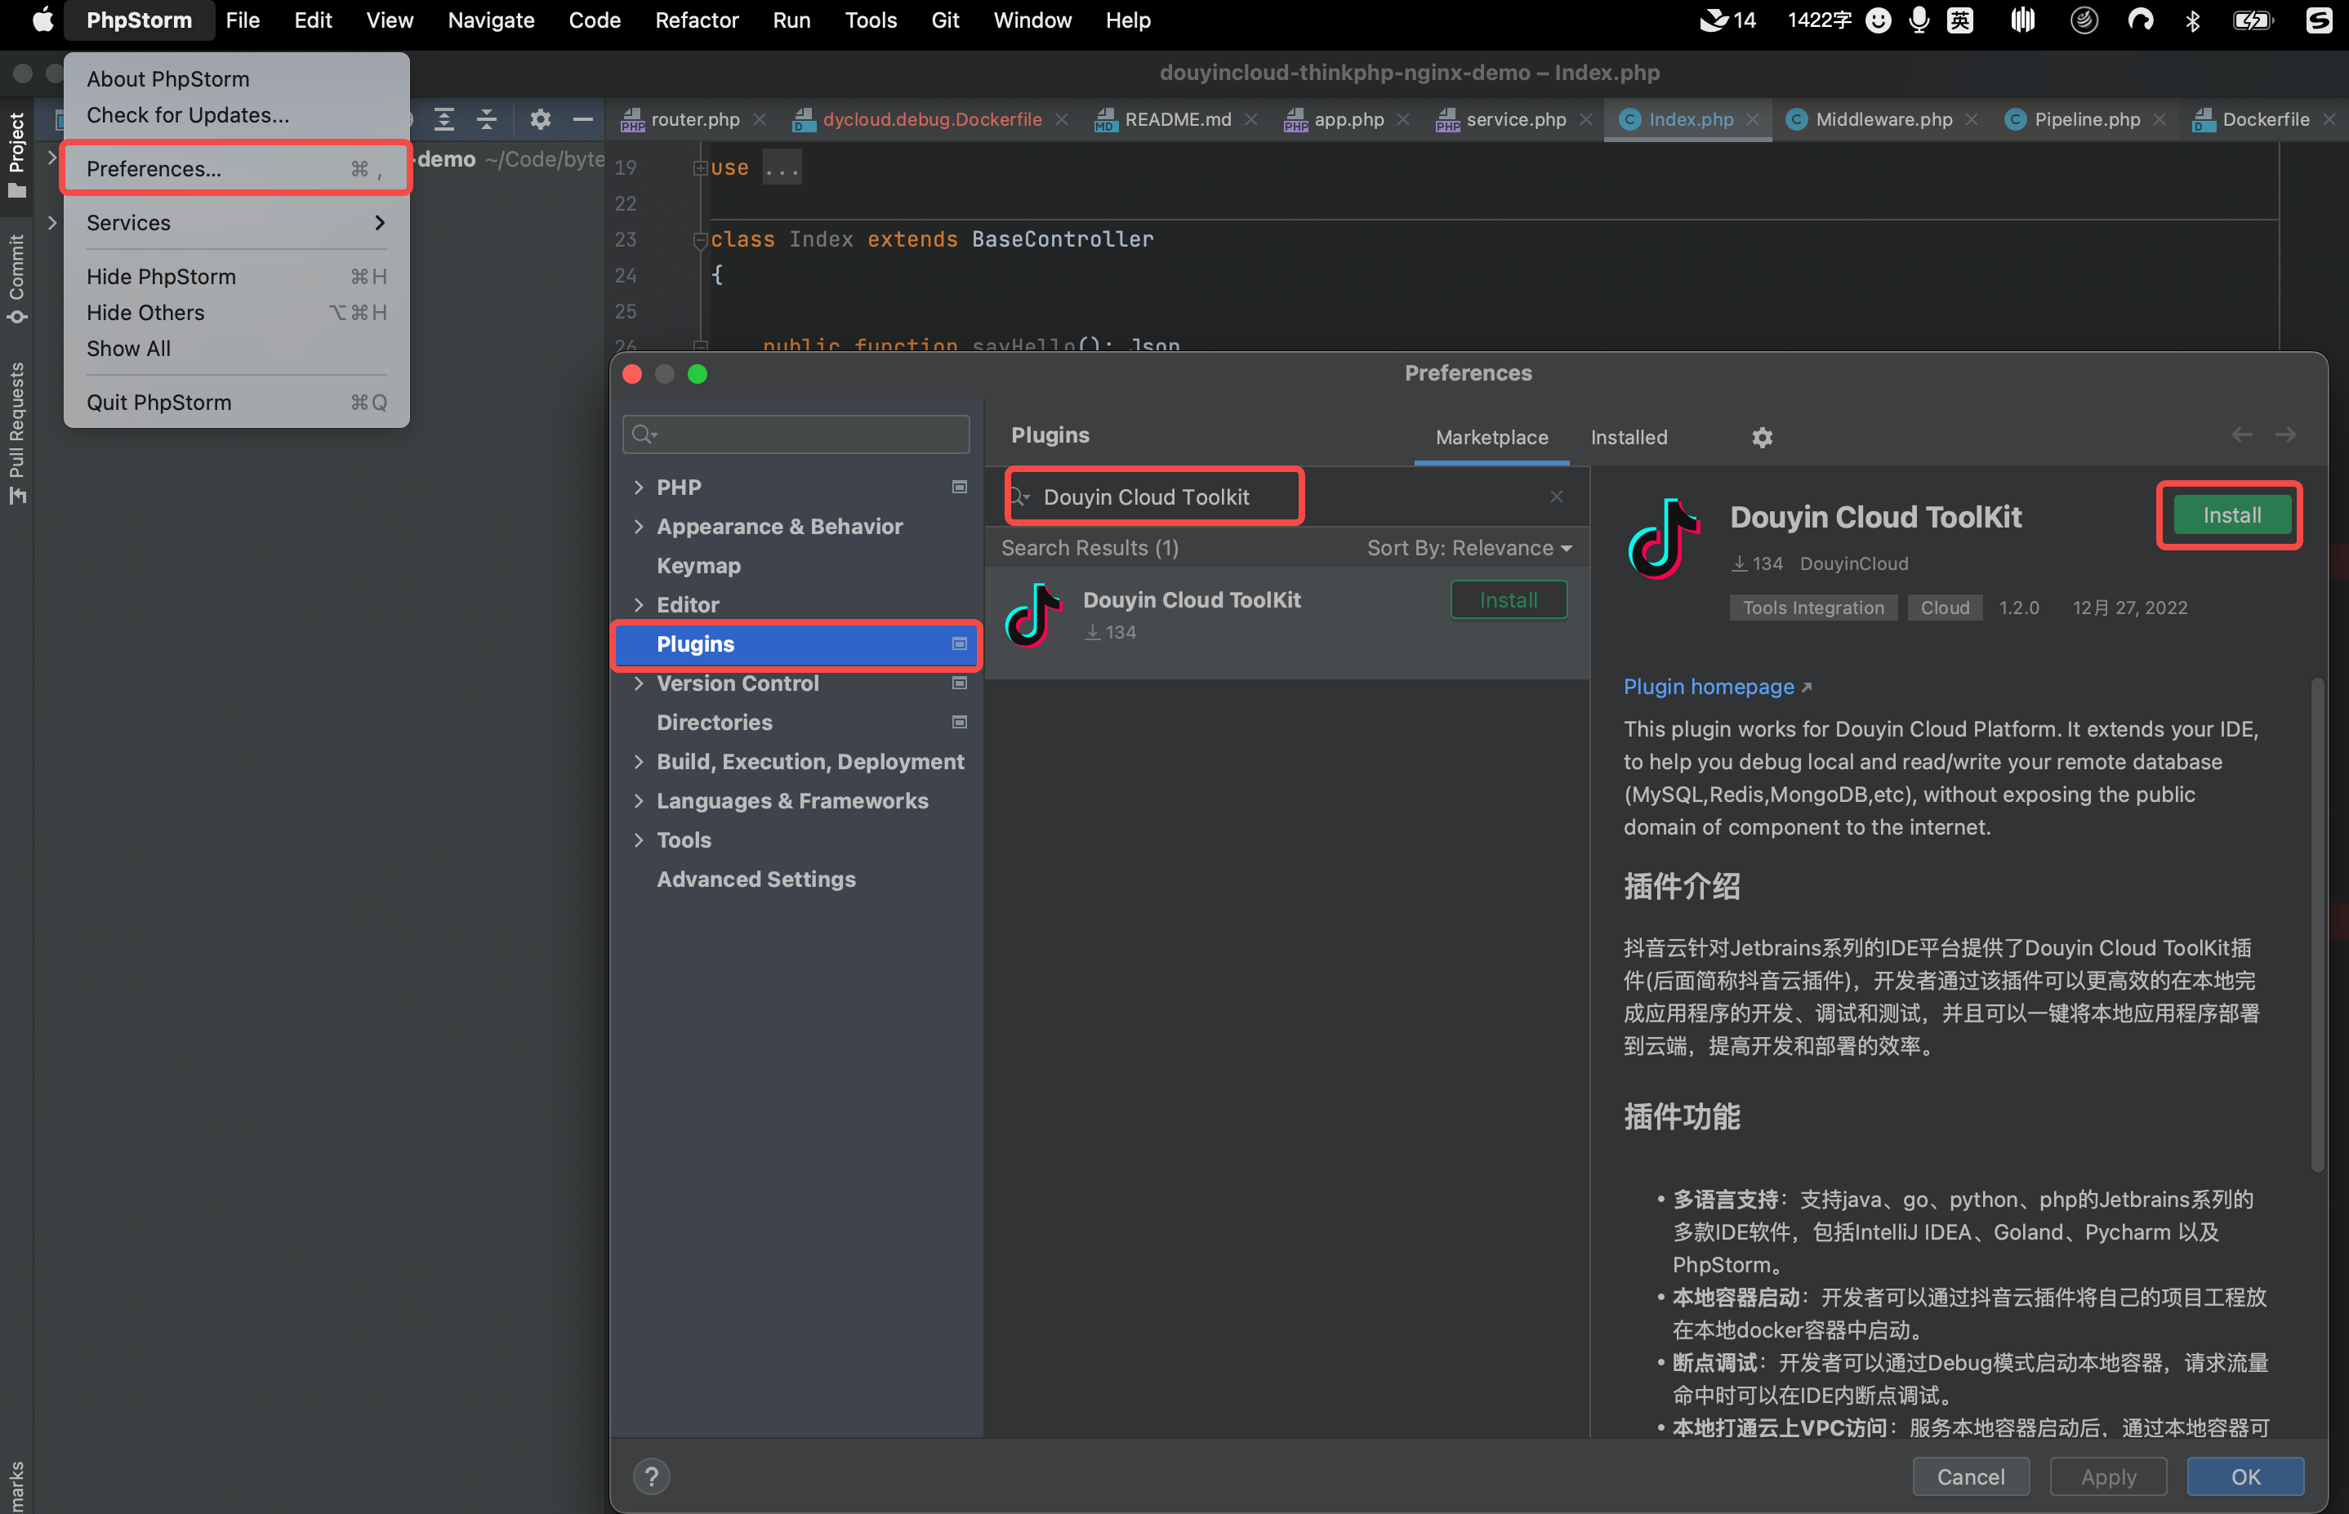The width and height of the screenshot is (2349, 1514).
Task: Click the help question mark icon
Action: point(651,1476)
